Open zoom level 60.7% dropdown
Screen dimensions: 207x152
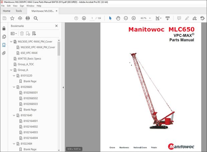150,18
